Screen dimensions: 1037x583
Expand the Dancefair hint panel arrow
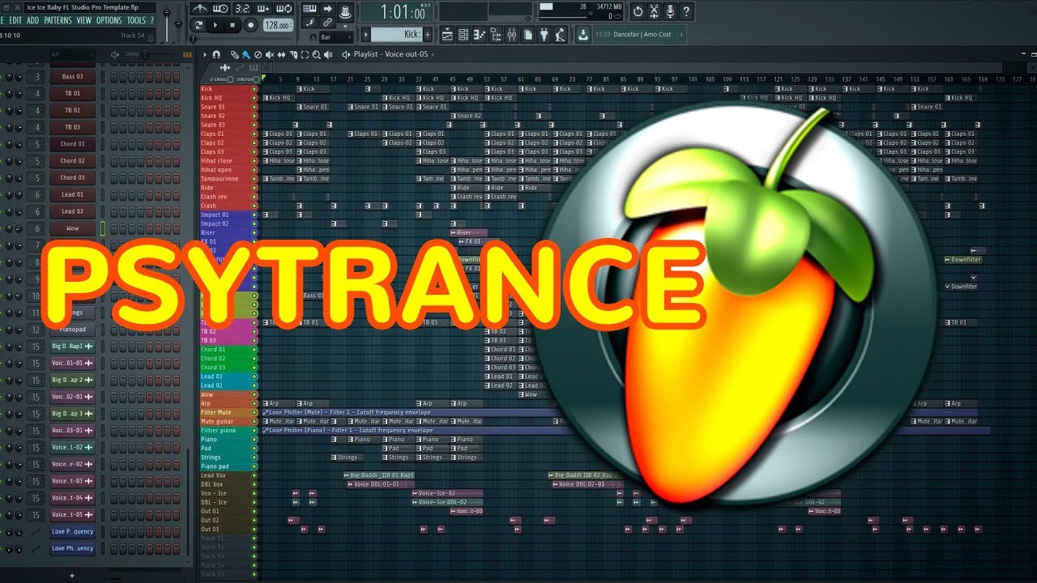(x=681, y=34)
